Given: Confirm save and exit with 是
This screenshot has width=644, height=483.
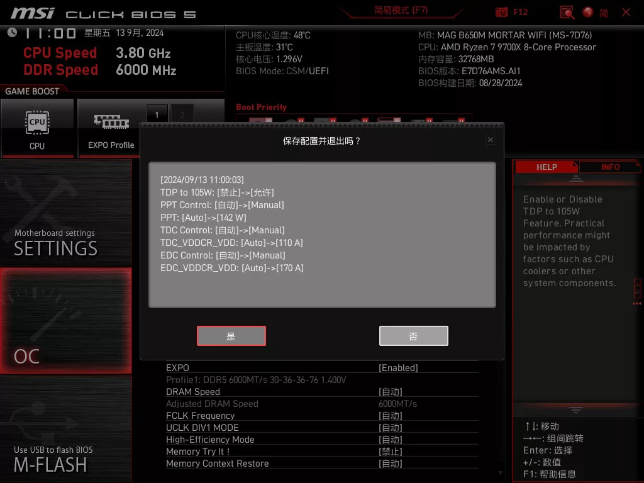Looking at the screenshot, I should tap(231, 335).
